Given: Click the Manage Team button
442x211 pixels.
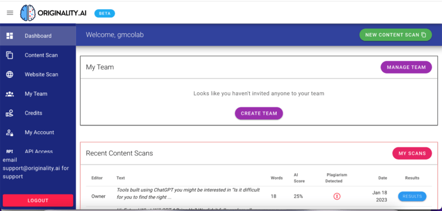Looking at the screenshot, I should [406, 67].
